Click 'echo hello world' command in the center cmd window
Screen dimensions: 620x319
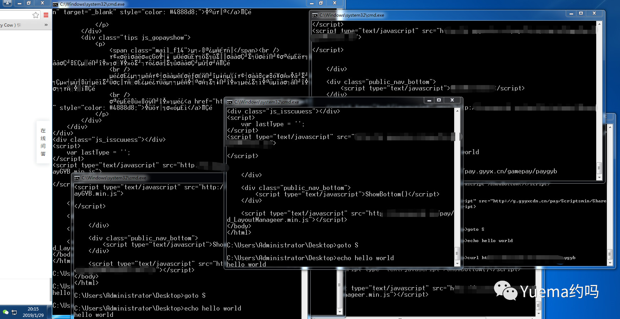click(x=365, y=258)
